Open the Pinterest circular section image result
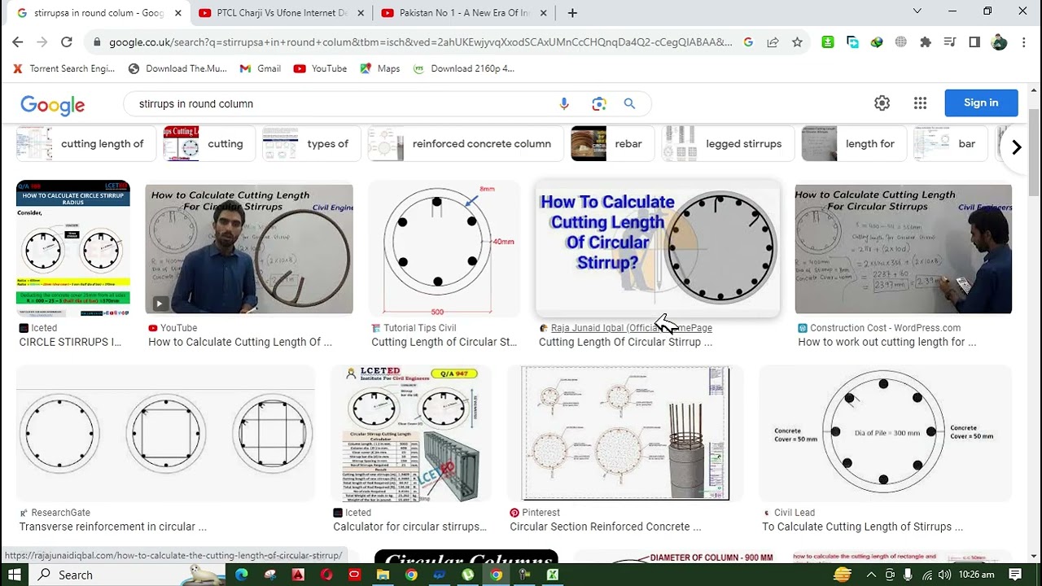Viewport: 1042px width, 586px height. pyautogui.click(x=625, y=433)
